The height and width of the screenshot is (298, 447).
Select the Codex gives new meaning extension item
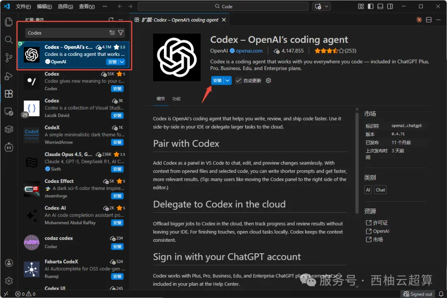click(x=74, y=81)
